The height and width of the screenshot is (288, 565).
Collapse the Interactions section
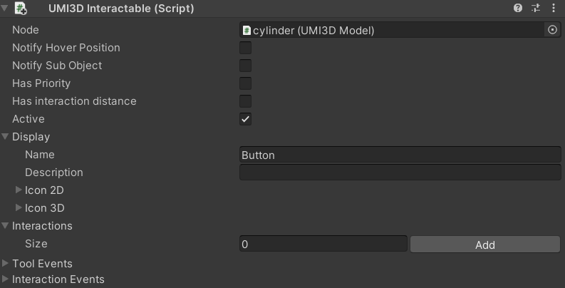(5, 226)
